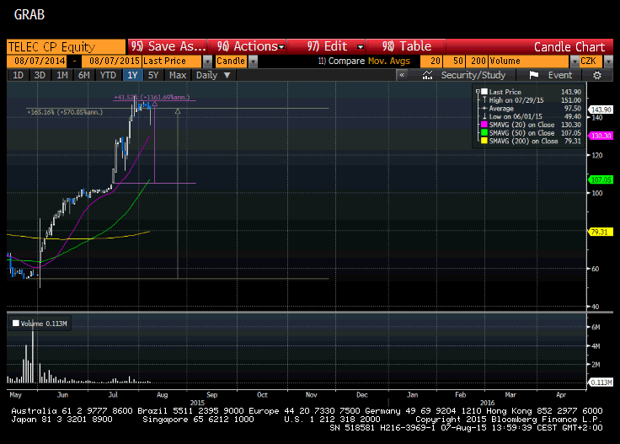Click the High on 07/29/15 legend row
Screen dimensions: 620x444
tap(531, 100)
